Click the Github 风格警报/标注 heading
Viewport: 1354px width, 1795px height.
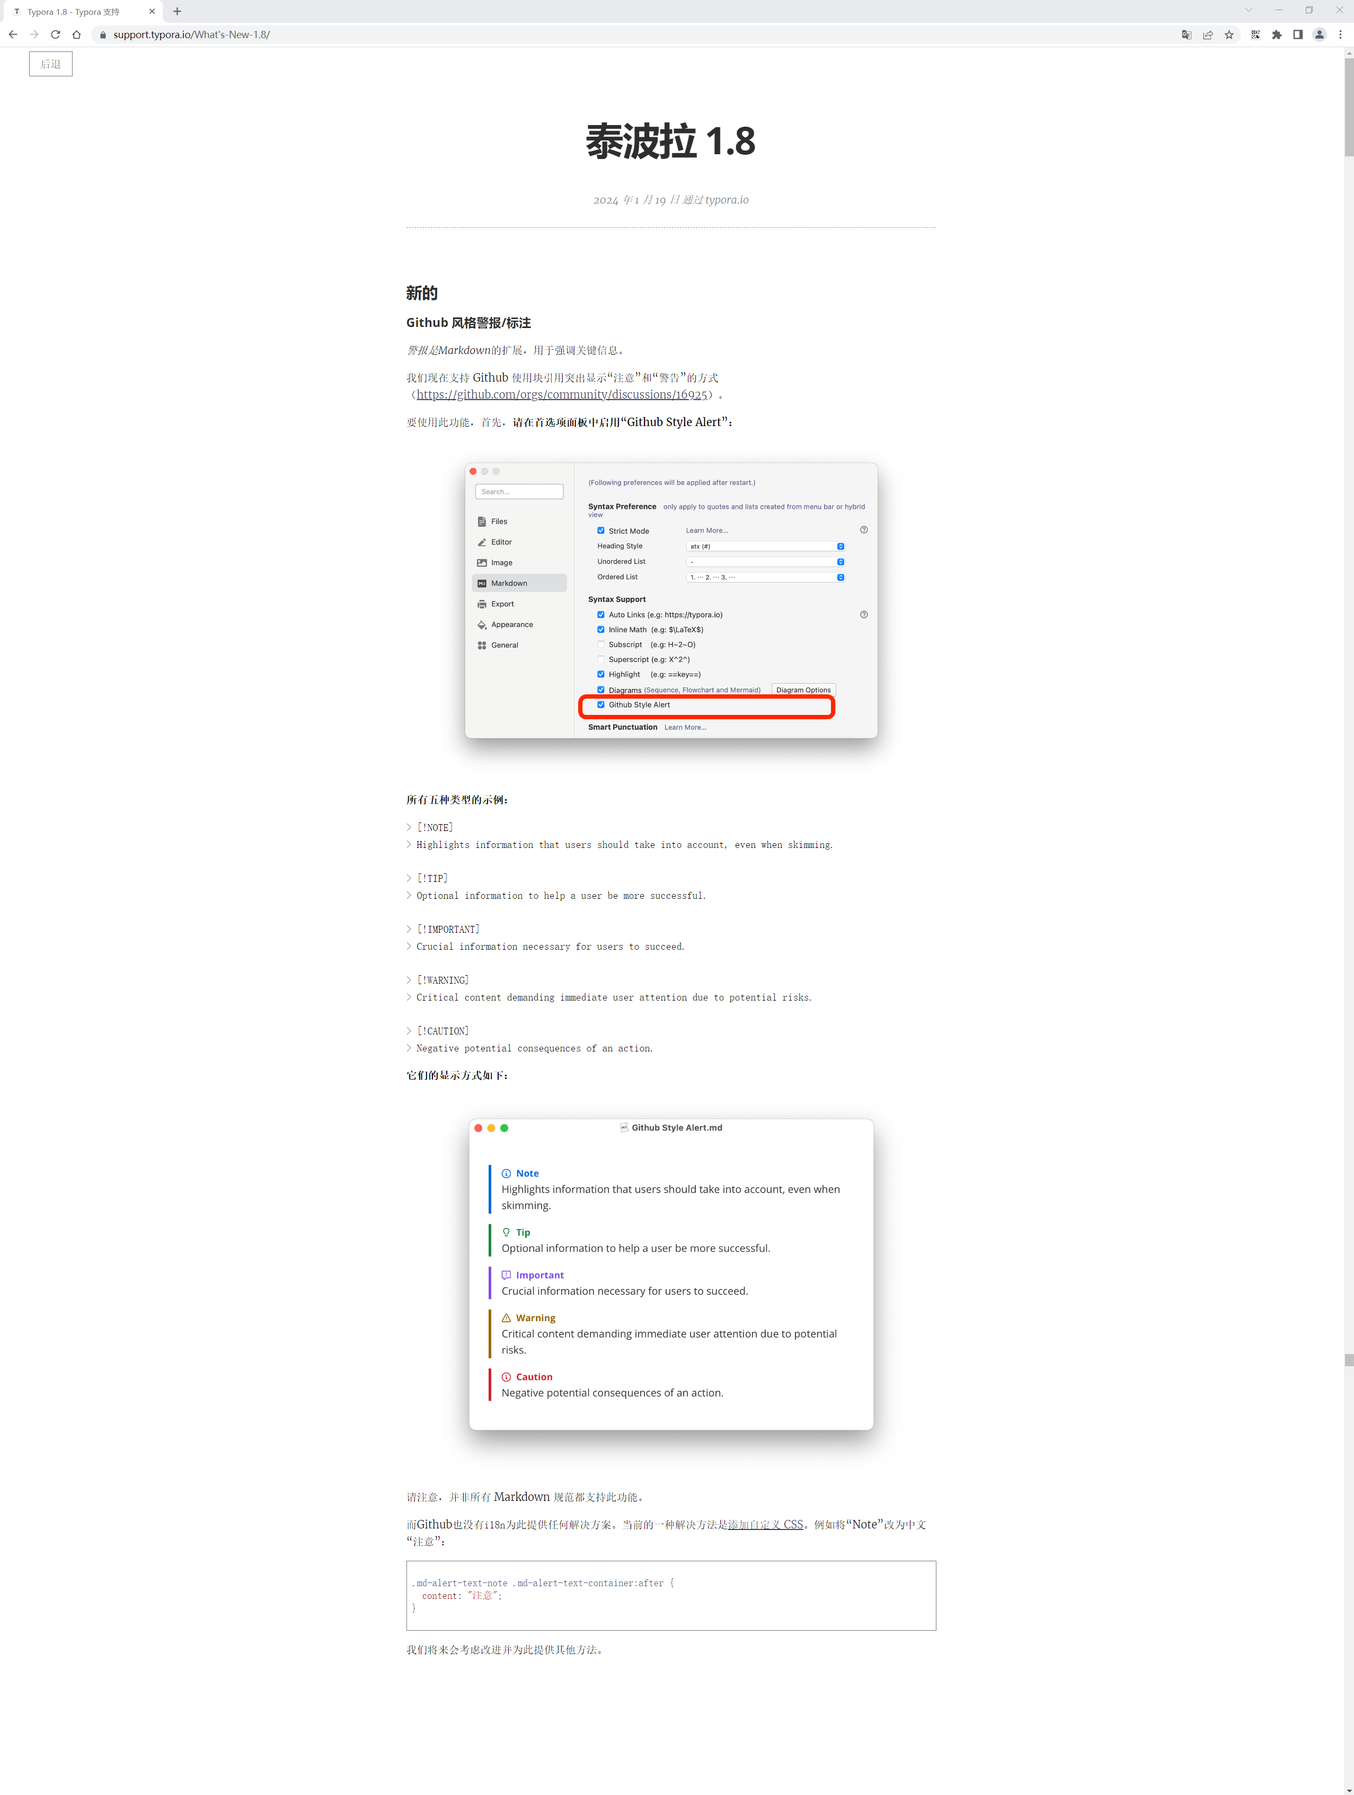pyautogui.click(x=468, y=323)
